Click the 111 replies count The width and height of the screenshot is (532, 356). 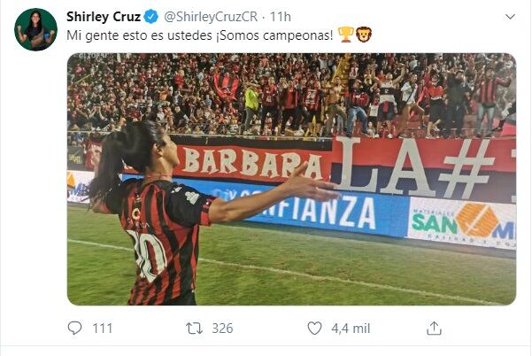[x=103, y=329]
